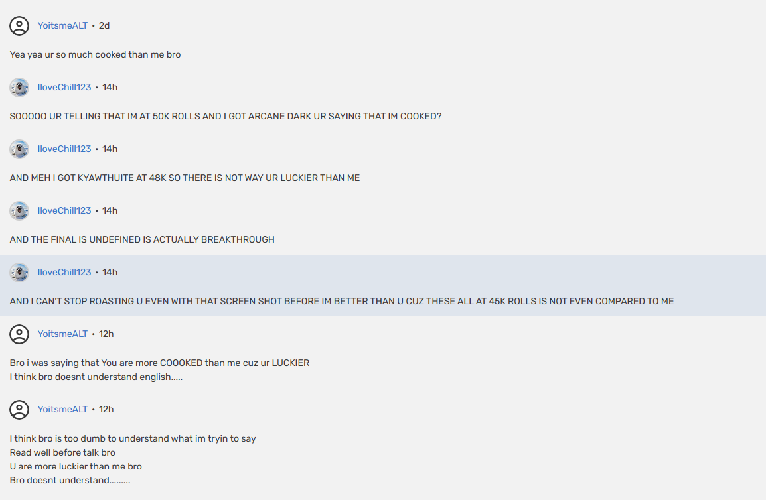Click IloveChill123 username above the ARCANE DARK comment
766x500 pixels.
(x=64, y=88)
